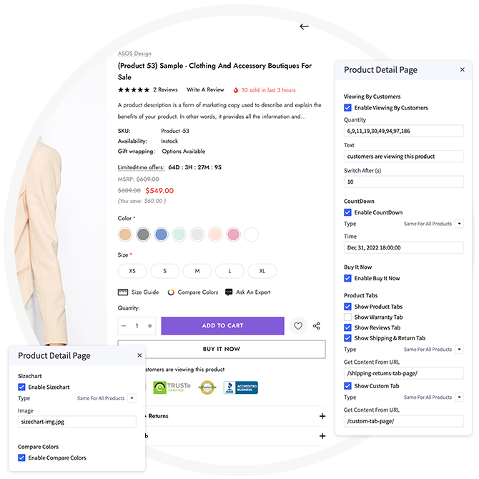Click the Add To Cart button
Screen dimensions: 479x479
point(222,326)
